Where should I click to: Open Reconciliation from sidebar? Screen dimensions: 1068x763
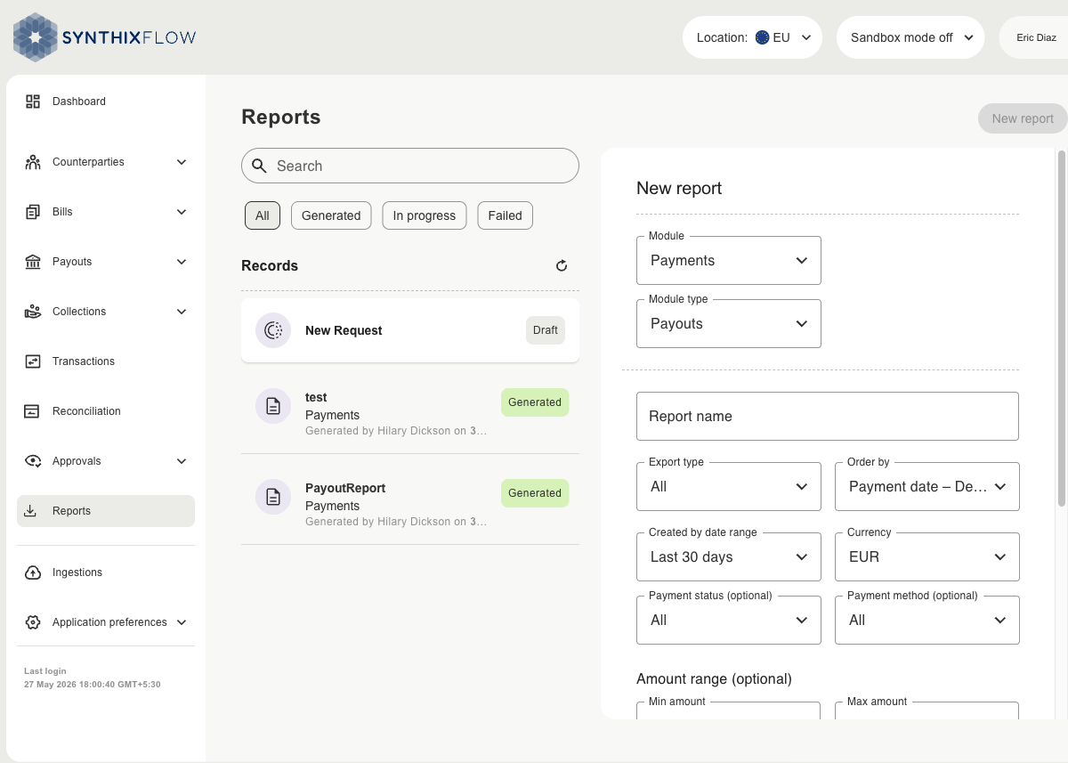click(x=106, y=411)
